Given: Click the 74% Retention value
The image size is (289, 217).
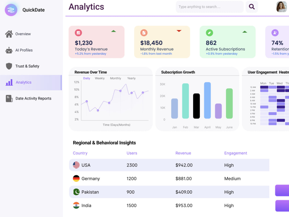Looking at the screenshot, I should pyautogui.click(x=277, y=43).
